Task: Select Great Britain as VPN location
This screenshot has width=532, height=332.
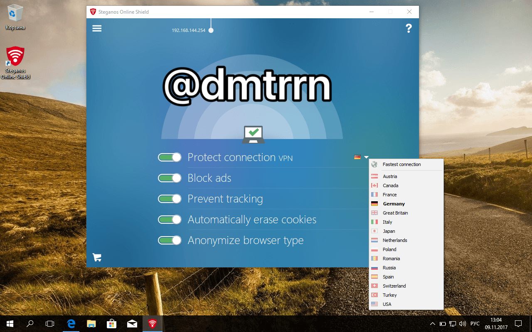Action: coord(406,213)
